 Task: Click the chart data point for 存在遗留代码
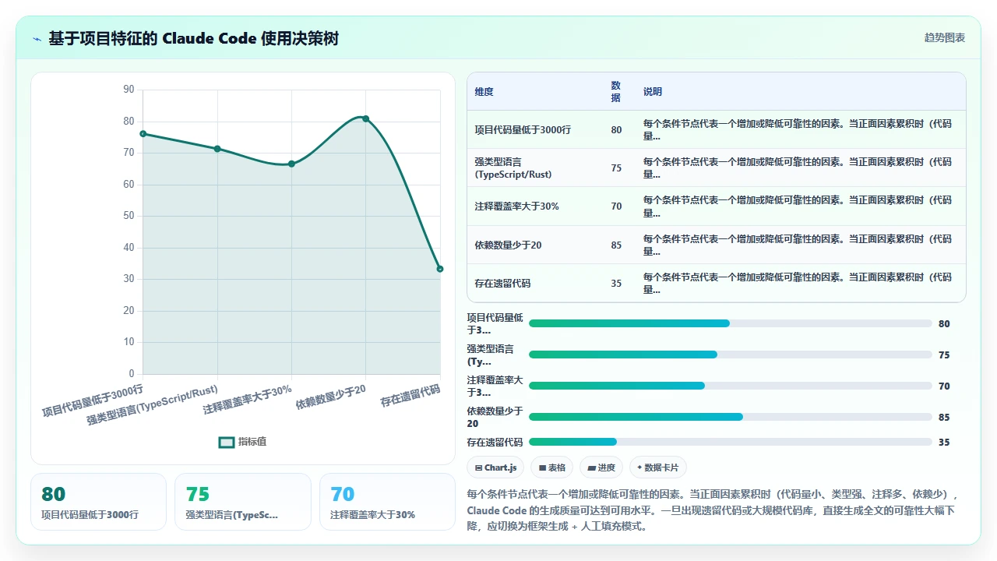coord(440,269)
